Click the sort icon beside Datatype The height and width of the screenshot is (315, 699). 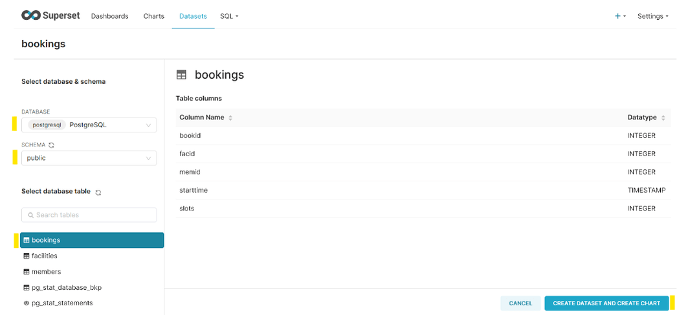663,118
